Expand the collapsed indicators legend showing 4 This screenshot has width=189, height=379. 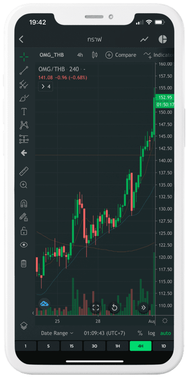[46, 87]
